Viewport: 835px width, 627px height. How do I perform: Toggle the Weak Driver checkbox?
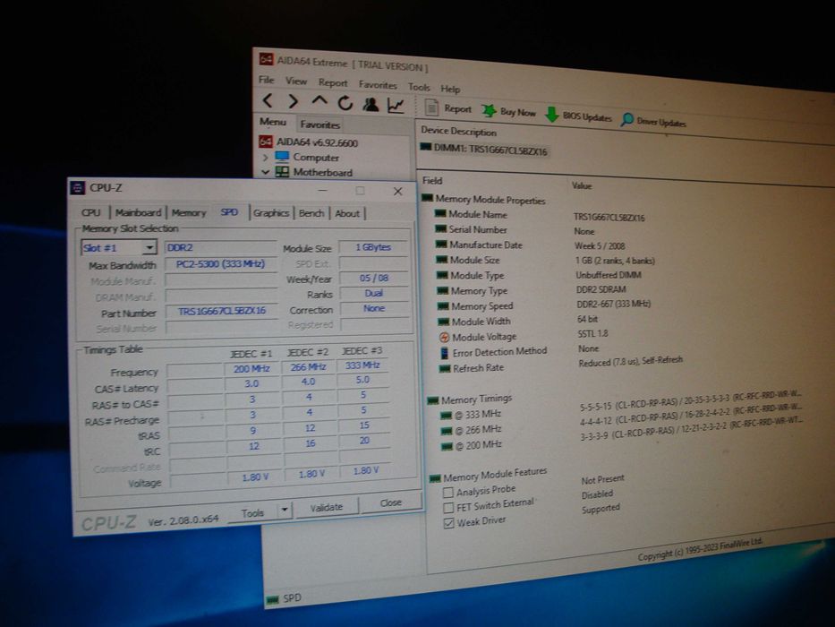point(449,523)
